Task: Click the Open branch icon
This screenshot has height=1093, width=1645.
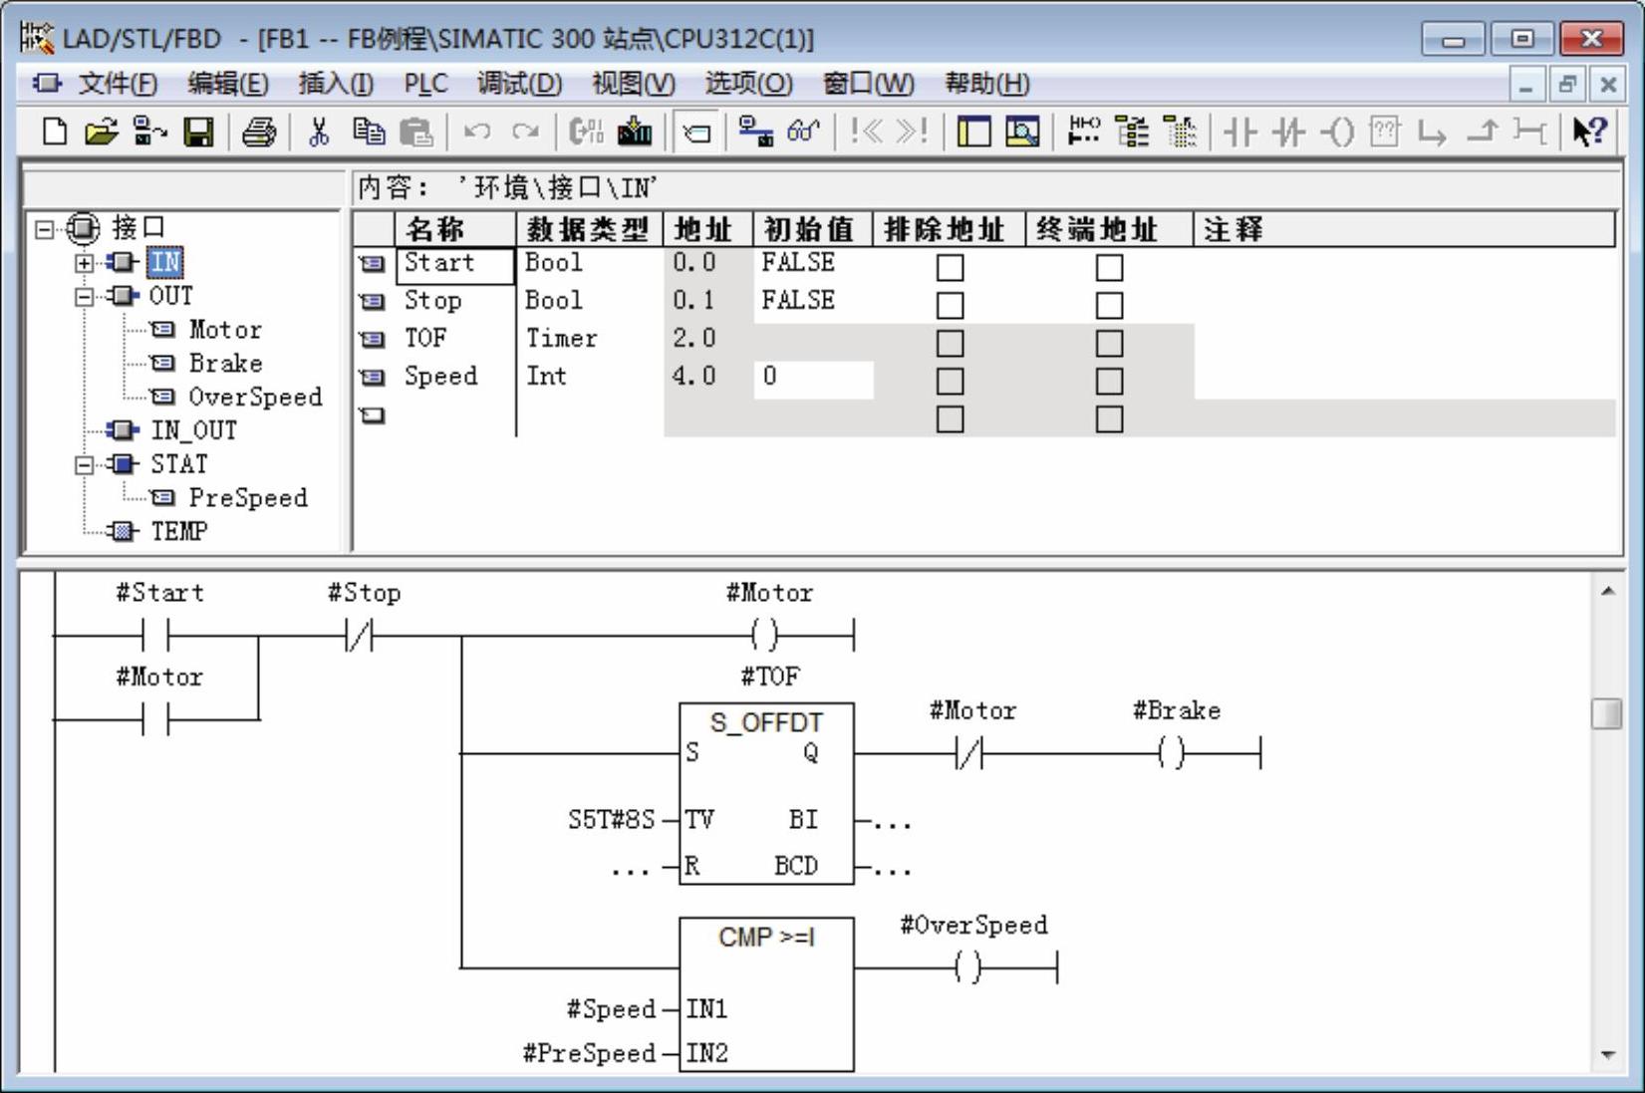Action: [1432, 132]
